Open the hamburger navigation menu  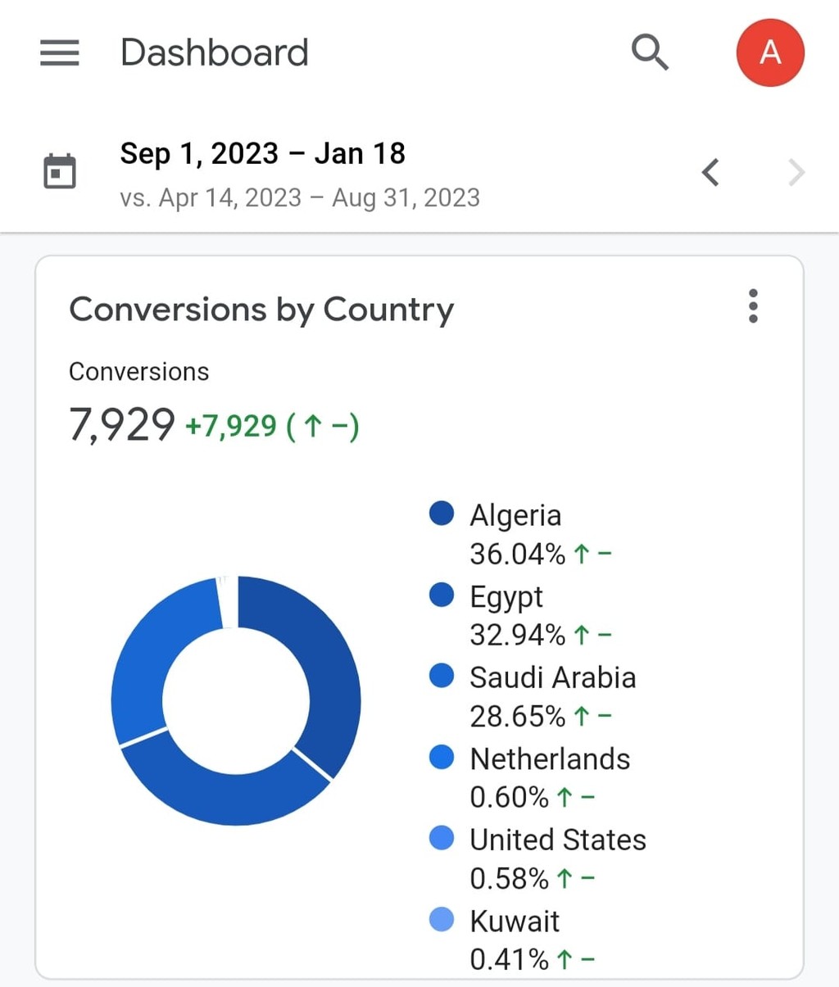click(x=60, y=52)
